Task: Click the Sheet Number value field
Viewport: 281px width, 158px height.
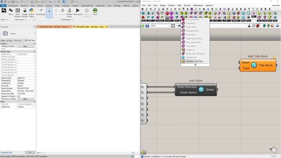Action: pos(25,88)
